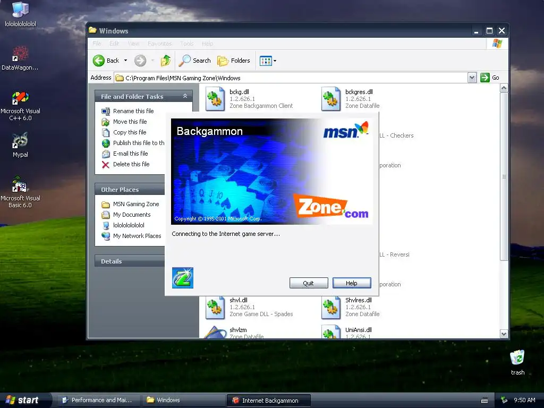Click the trash recycle bin icon

(517, 362)
